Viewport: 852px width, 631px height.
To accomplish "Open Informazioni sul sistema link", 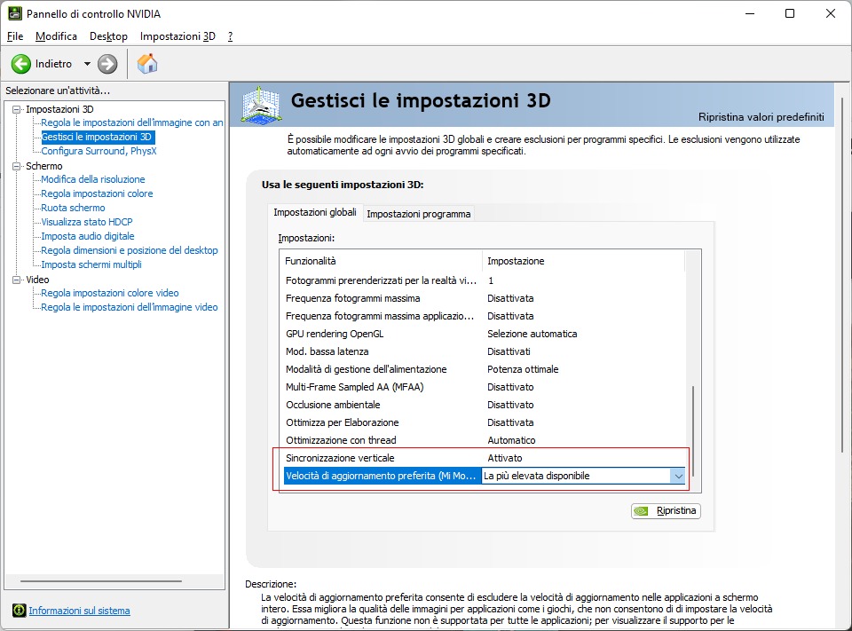I will tap(79, 611).
